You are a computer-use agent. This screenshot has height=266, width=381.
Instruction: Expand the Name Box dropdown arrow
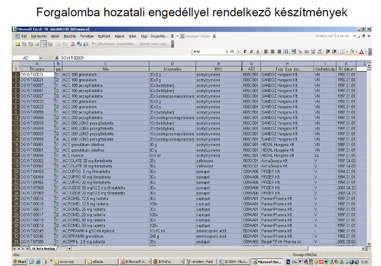click(x=41, y=58)
